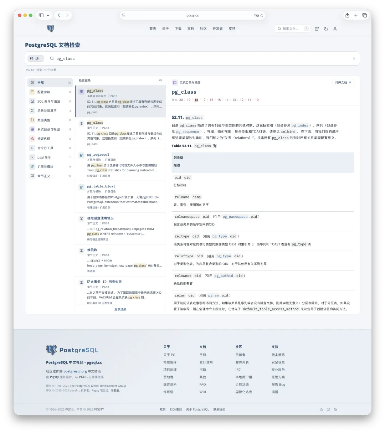Select the 全部 category filter

[x=50, y=83]
